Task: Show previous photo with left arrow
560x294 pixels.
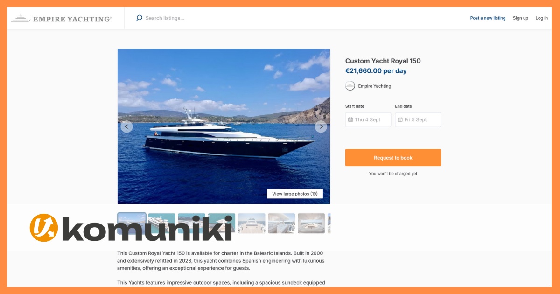Action: coord(126,126)
